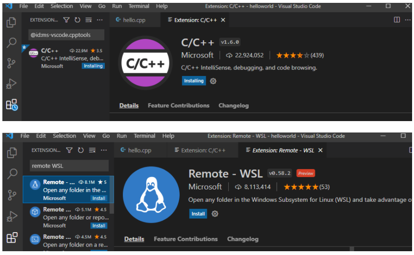Open Run menu in bottom window
414x255 pixels.
(121, 136)
